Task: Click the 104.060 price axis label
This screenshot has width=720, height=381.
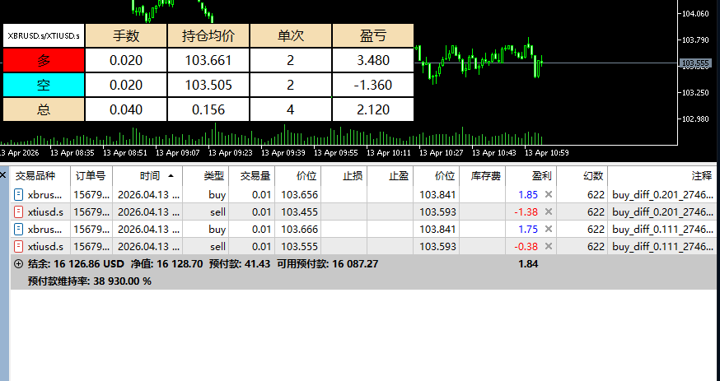Action: (x=695, y=14)
